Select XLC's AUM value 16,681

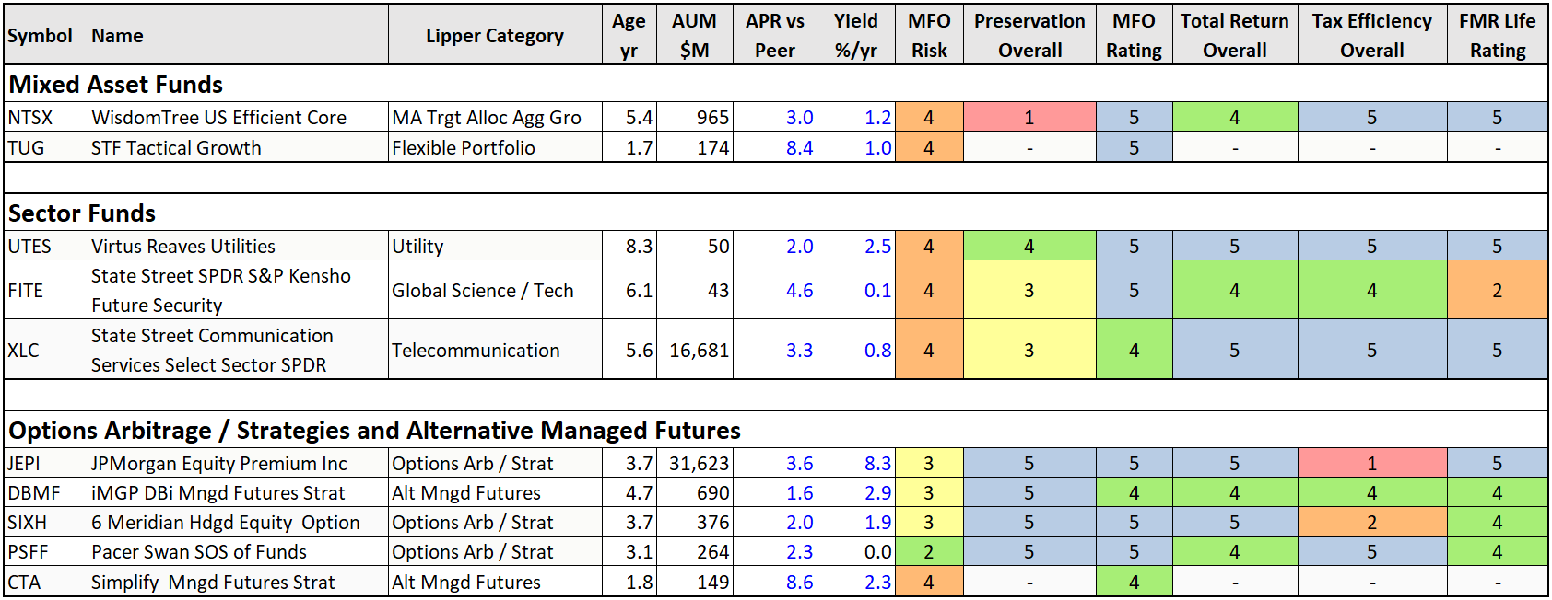699,351
